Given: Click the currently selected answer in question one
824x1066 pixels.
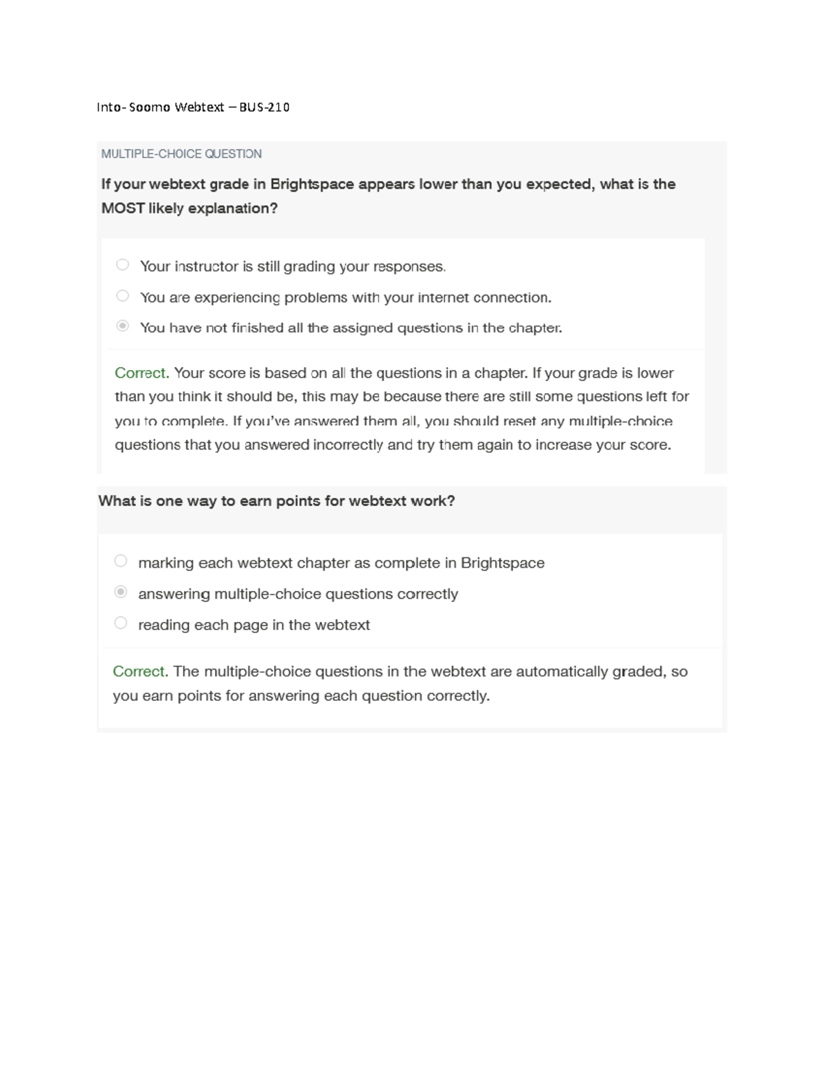Looking at the screenshot, I should (350, 327).
